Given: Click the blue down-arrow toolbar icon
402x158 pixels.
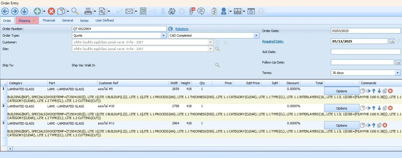Looking at the screenshot, I should [24, 11].
